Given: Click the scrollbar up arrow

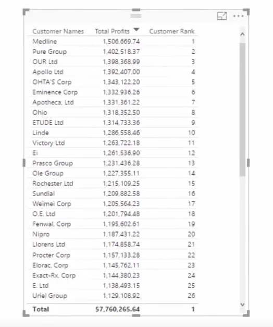Looking at the screenshot, I should tap(242, 34).
